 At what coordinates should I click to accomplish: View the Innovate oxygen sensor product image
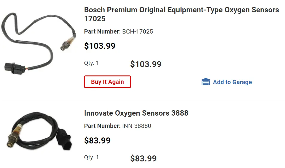coord(40,131)
